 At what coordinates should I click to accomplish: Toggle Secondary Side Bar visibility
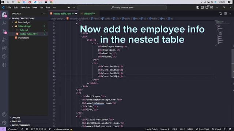207,7
